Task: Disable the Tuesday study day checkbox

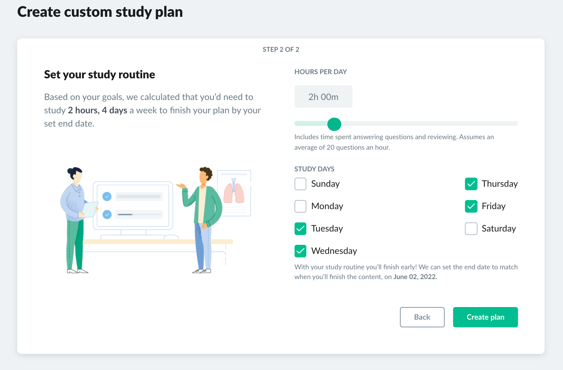Action: [300, 228]
